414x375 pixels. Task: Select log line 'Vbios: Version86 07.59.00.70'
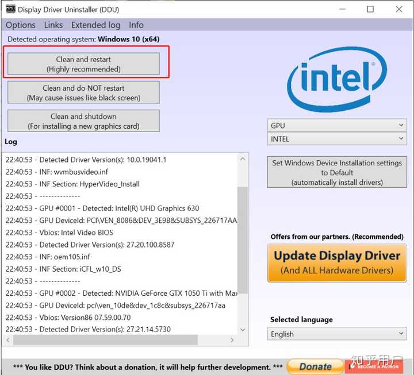pyautogui.click(x=68, y=318)
